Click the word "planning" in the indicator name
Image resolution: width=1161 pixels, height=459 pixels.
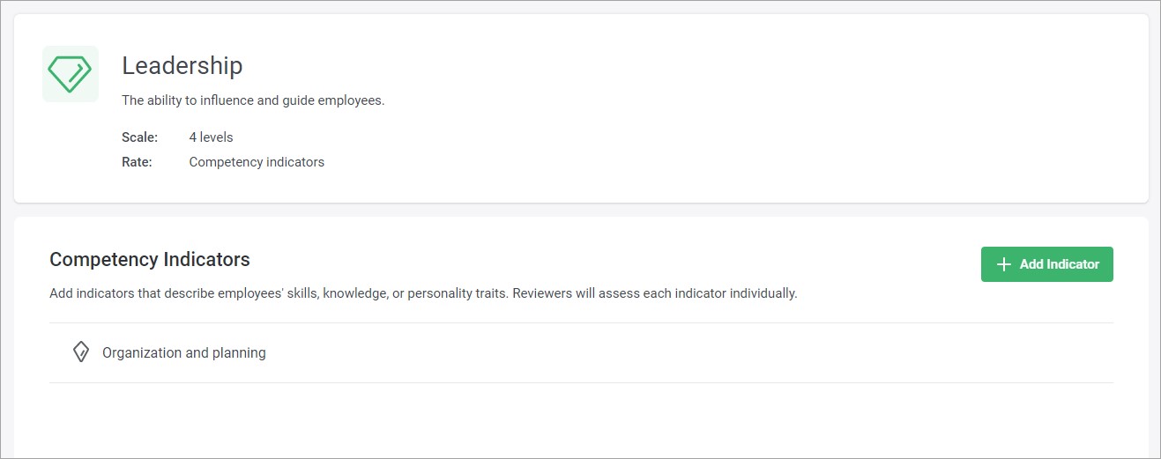[x=239, y=352]
